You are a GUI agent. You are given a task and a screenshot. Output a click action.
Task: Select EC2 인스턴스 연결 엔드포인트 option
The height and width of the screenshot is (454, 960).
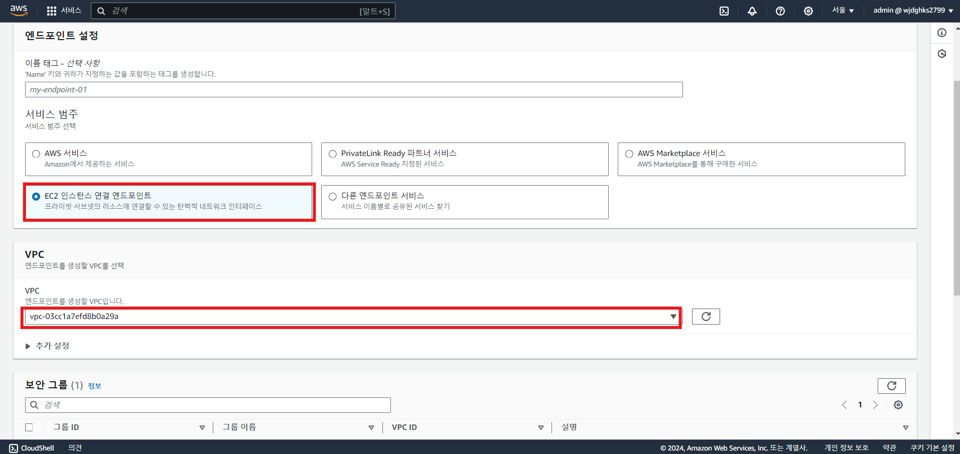point(36,197)
